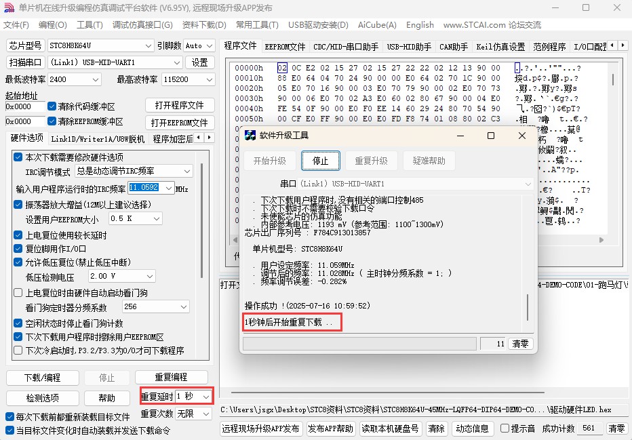Open the 调试仿真接口(G) menu

[142, 25]
